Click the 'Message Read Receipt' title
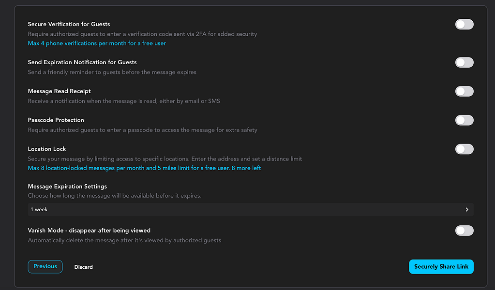The width and height of the screenshot is (495, 290). click(x=59, y=91)
